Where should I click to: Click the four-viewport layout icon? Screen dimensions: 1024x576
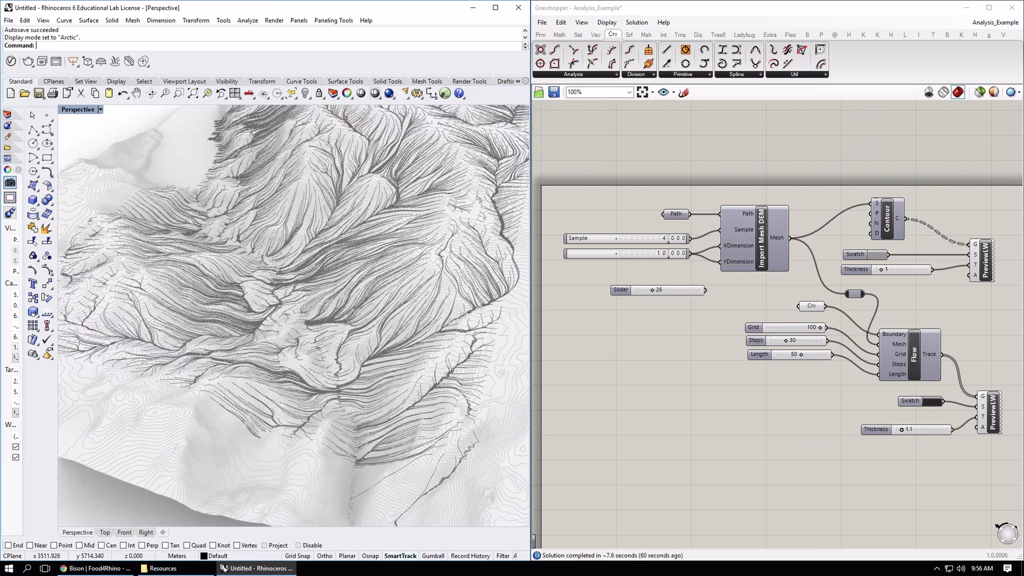235,93
